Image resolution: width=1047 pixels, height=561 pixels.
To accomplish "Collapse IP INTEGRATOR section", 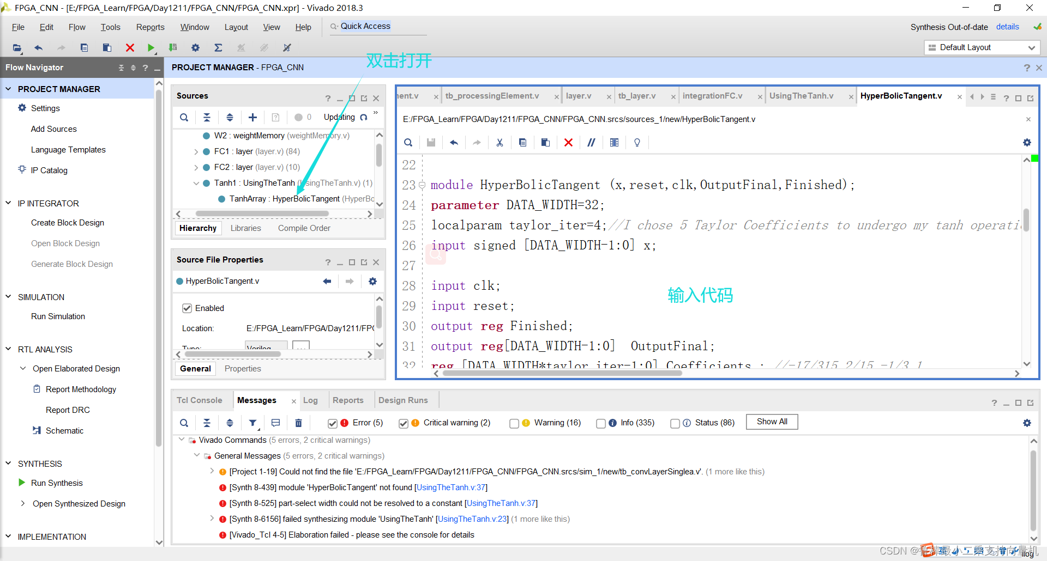I will pos(8,203).
